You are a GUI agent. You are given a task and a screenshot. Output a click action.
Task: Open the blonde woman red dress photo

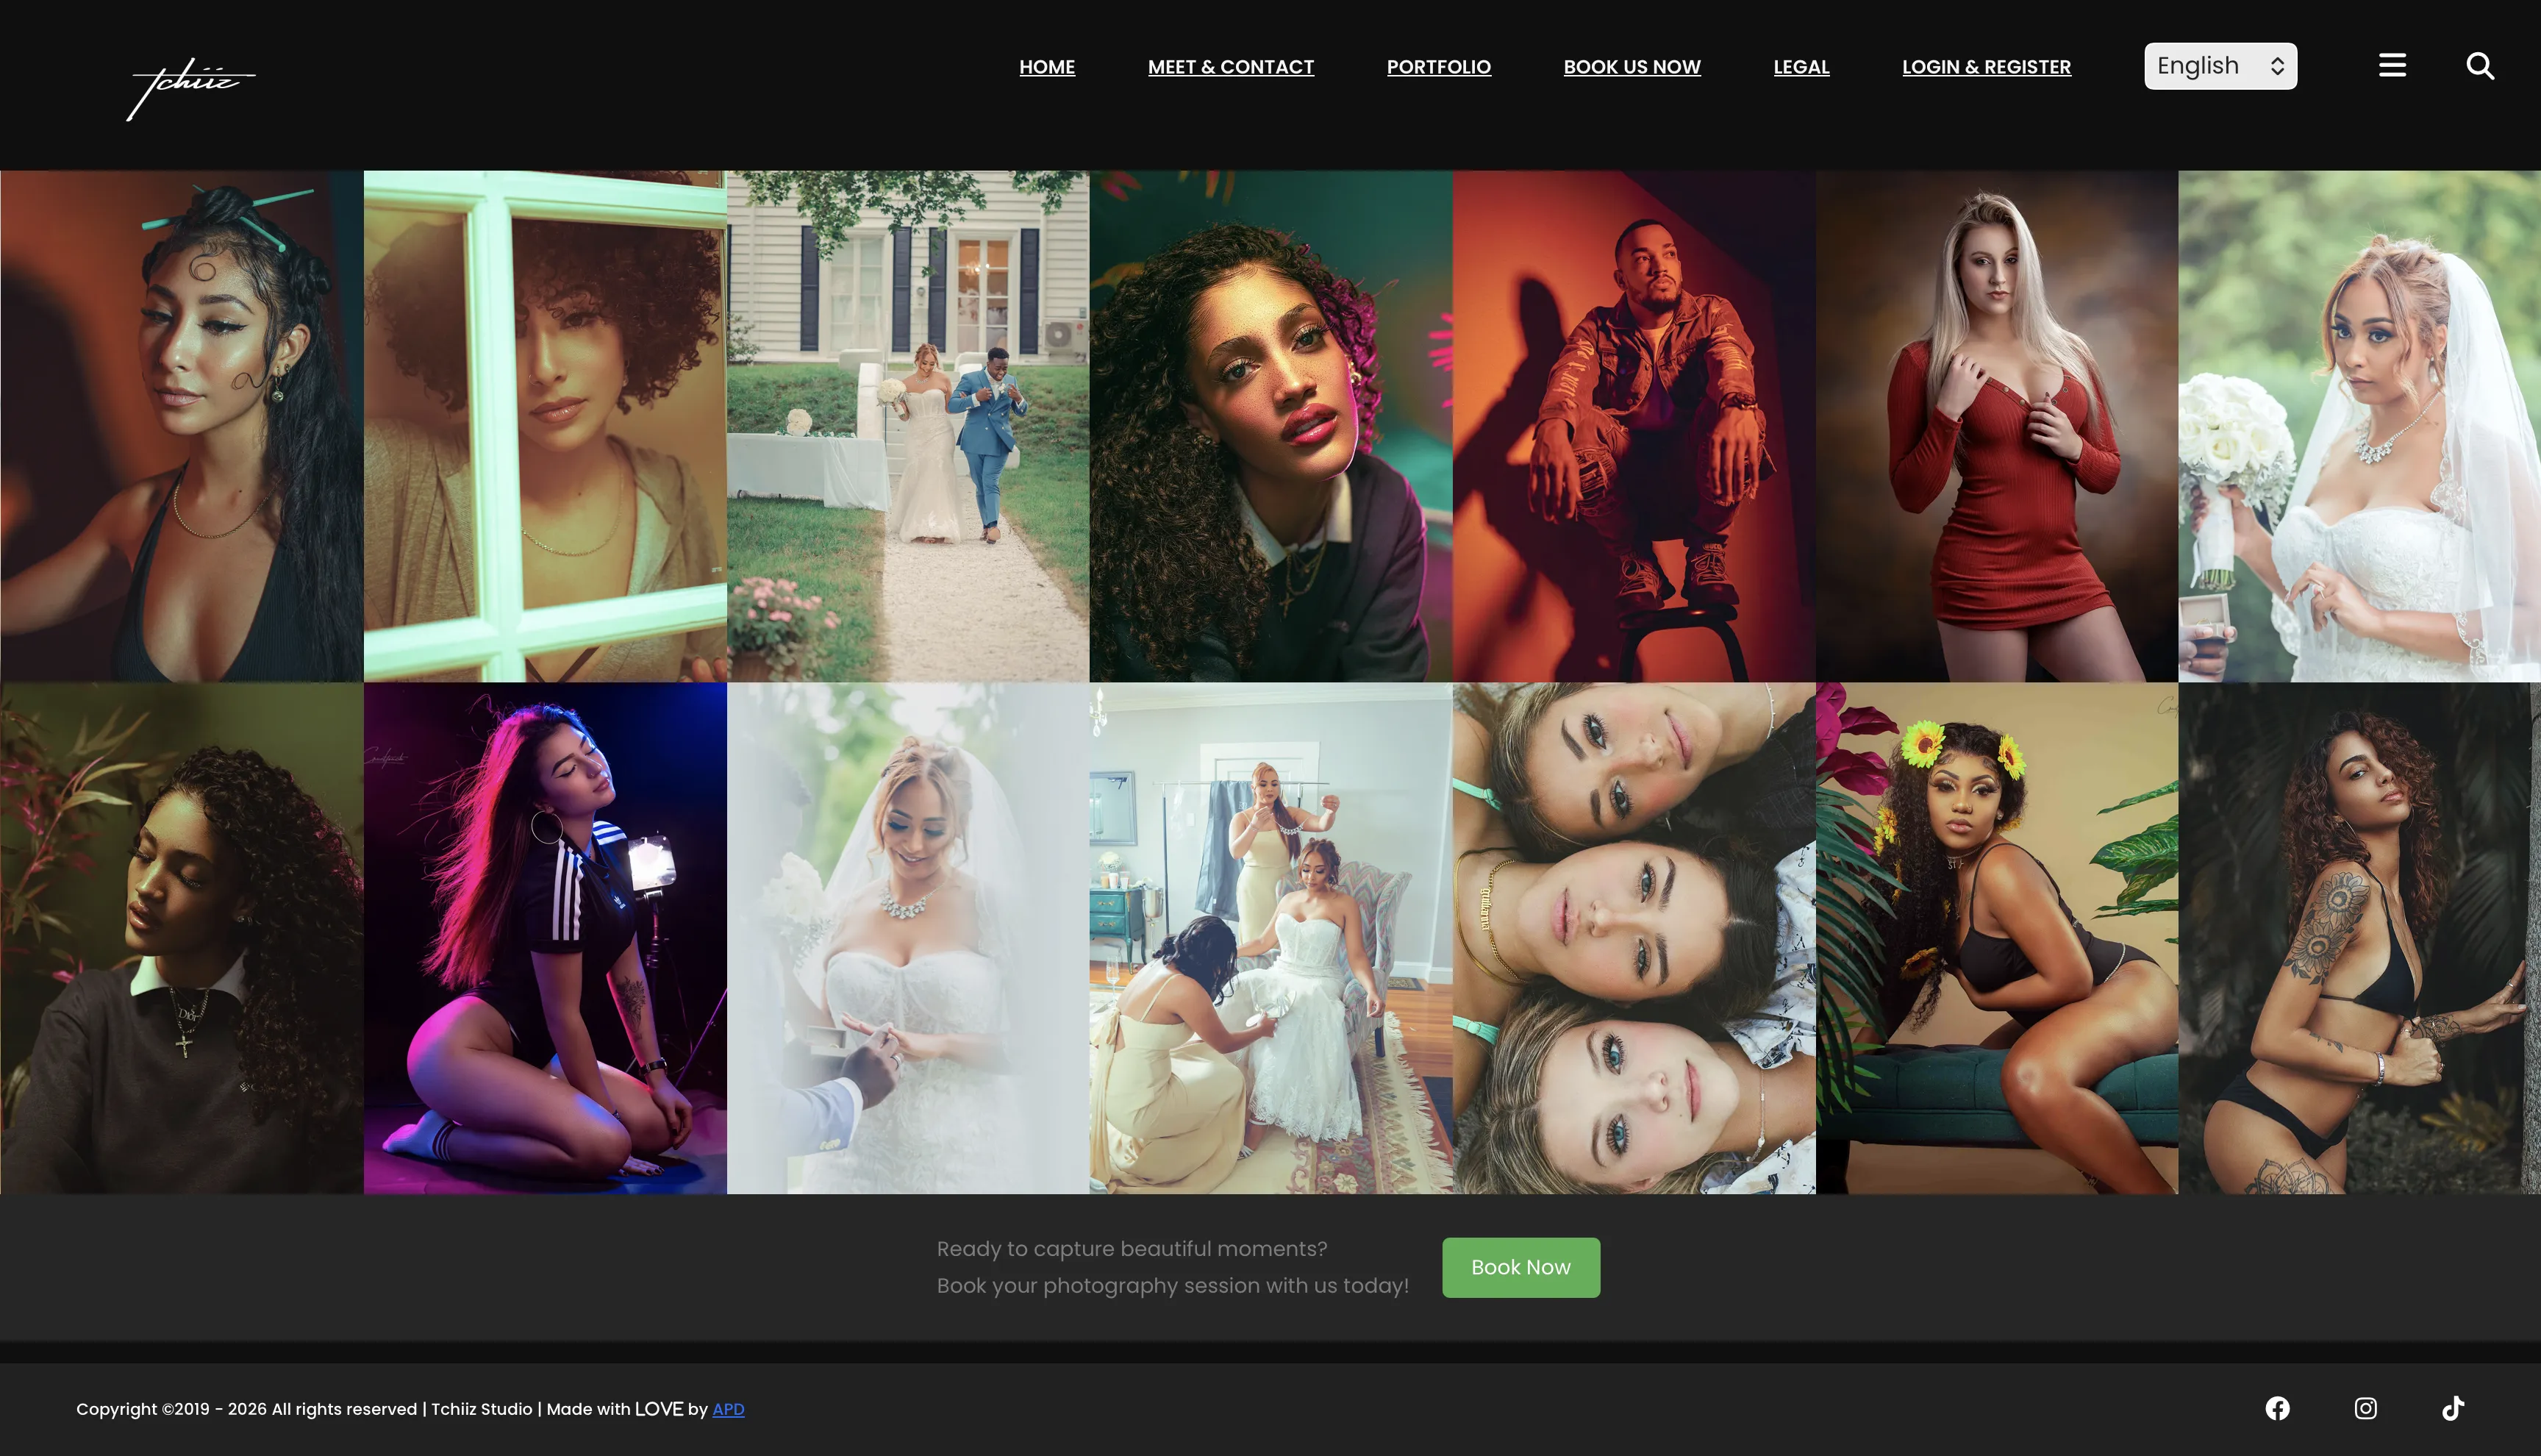[x=1996, y=426]
